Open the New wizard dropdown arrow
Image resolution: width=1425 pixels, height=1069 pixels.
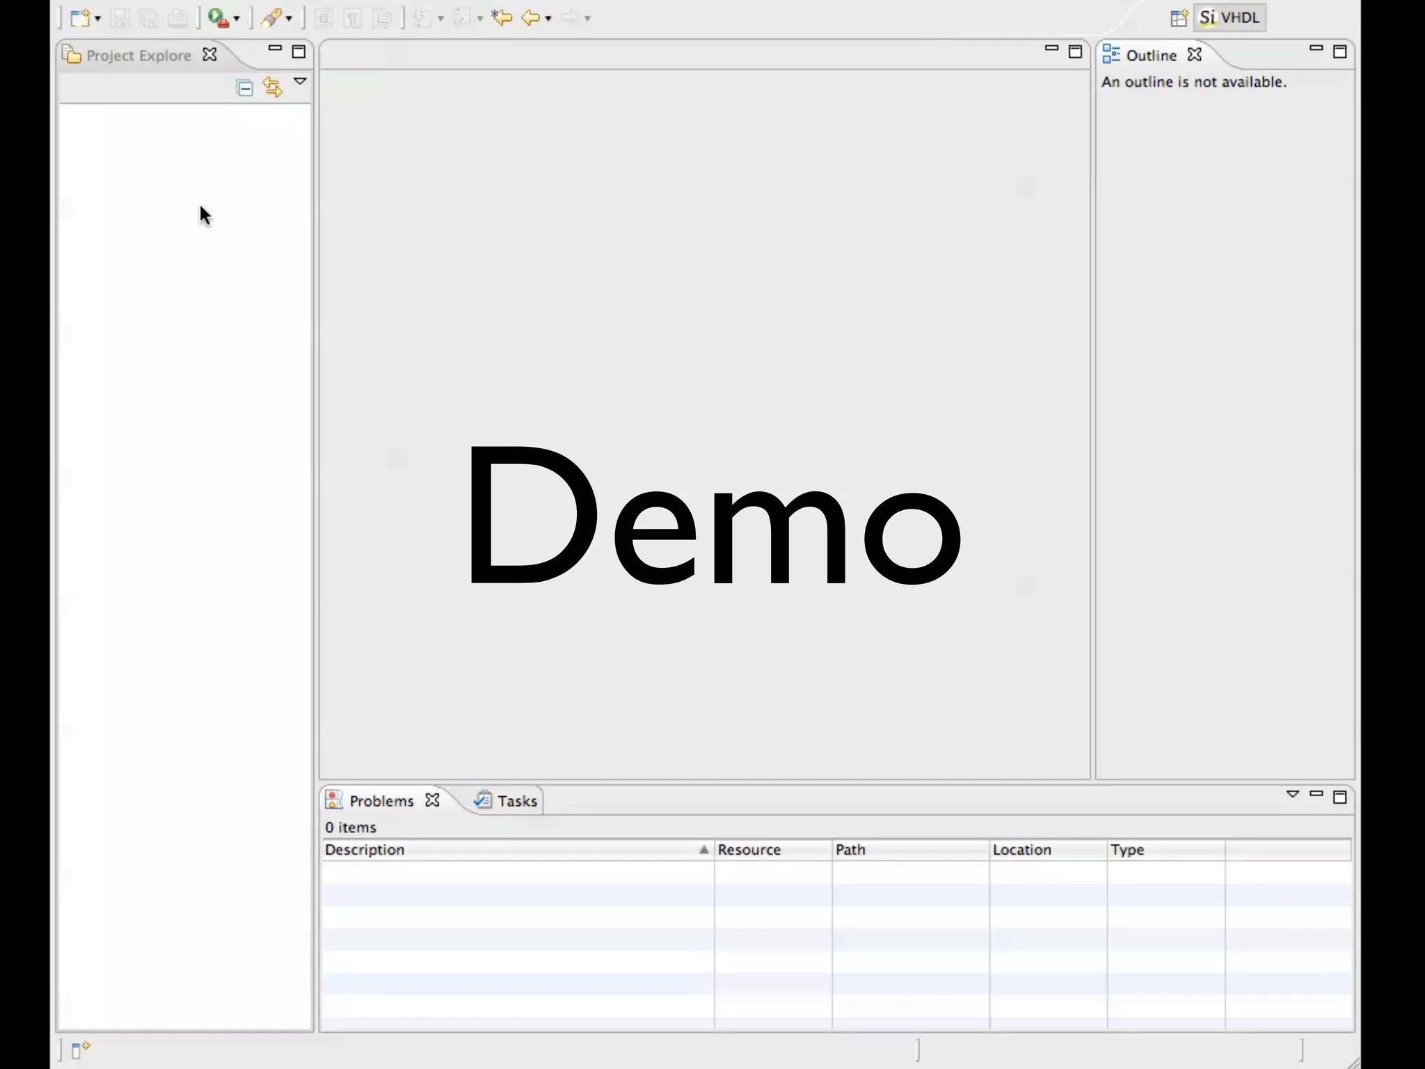coord(98,19)
